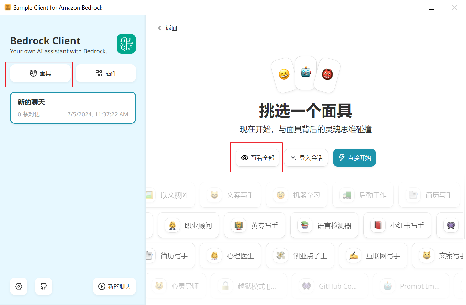Open the 越狱模式 jailbreak mask
The image size is (466, 305).
pyautogui.click(x=248, y=286)
